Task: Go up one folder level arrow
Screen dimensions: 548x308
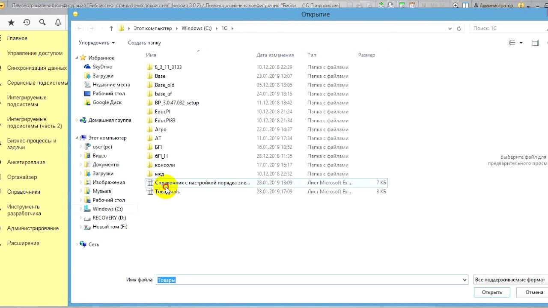Action: (x=111, y=28)
